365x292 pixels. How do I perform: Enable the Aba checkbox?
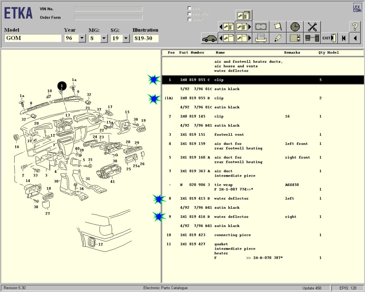(189, 8)
